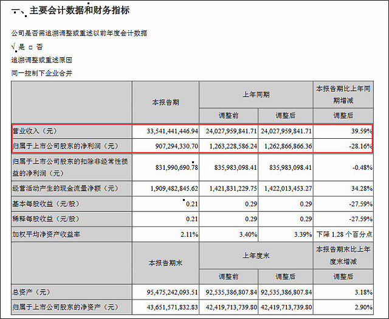Select the value 1,262,866,866.36

click(288, 146)
